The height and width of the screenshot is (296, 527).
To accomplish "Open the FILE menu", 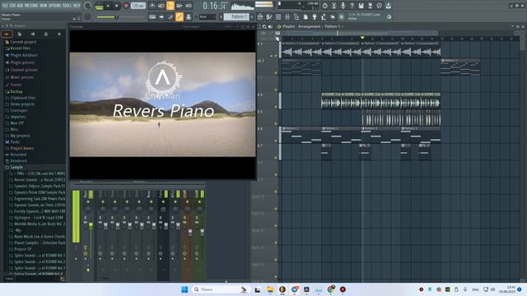I will [5, 6].
